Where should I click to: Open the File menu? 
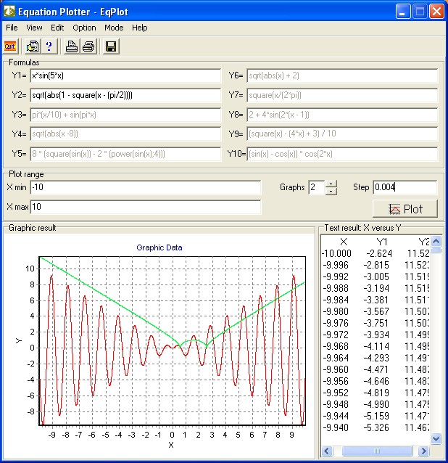(x=12, y=28)
